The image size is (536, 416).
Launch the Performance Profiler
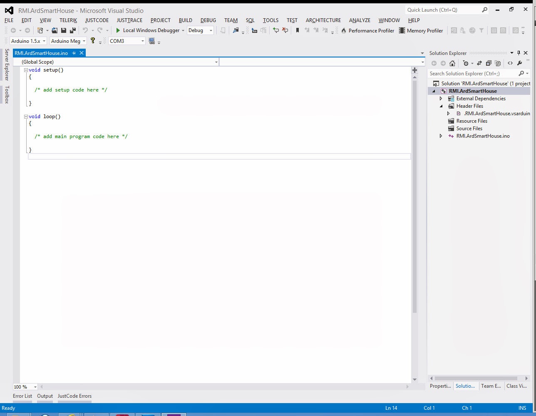(367, 30)
